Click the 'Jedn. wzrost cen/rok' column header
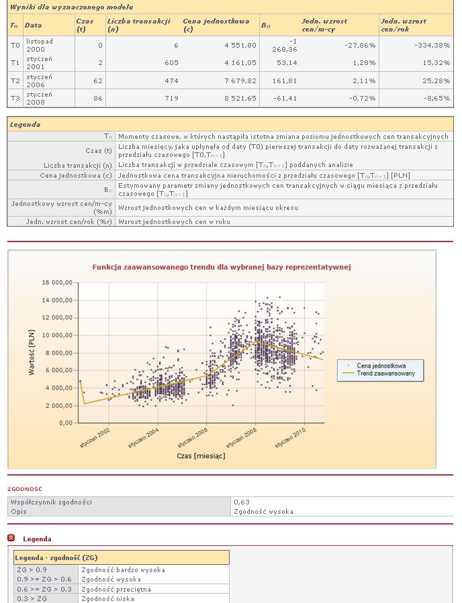This screenshot has height=603, width=462. coord(404,25)
